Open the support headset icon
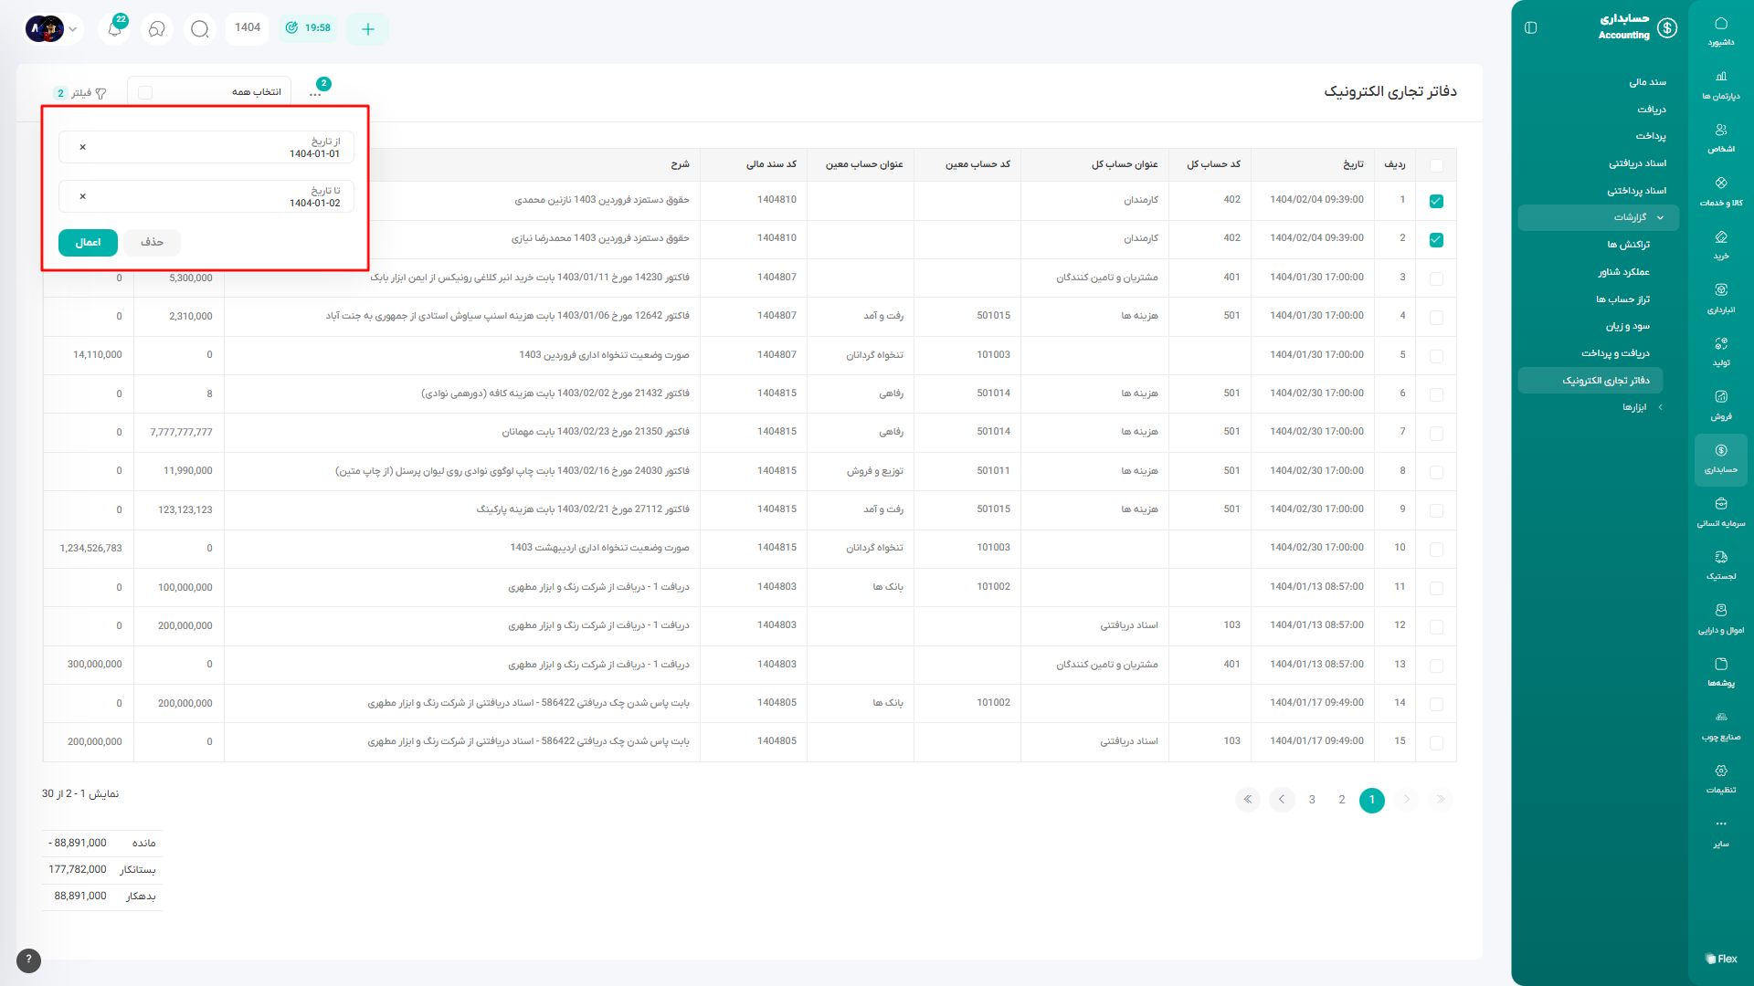The width and height of the screenshot is (1754, 986). (157, 29)
